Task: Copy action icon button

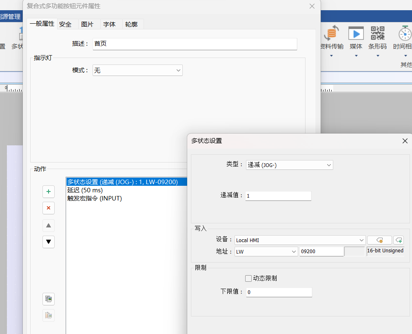Action: pyautogui.click(x=49, y=299)
